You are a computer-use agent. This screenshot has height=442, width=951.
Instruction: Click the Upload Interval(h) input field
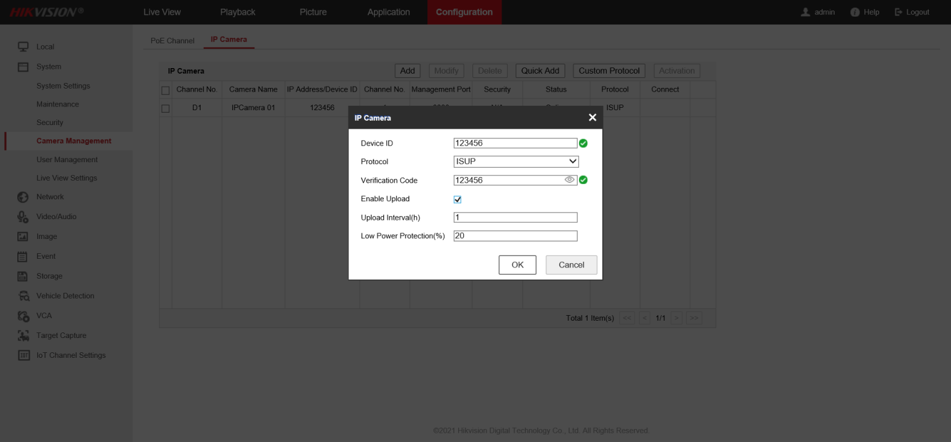pyautogui.click(x=515, y=217)
